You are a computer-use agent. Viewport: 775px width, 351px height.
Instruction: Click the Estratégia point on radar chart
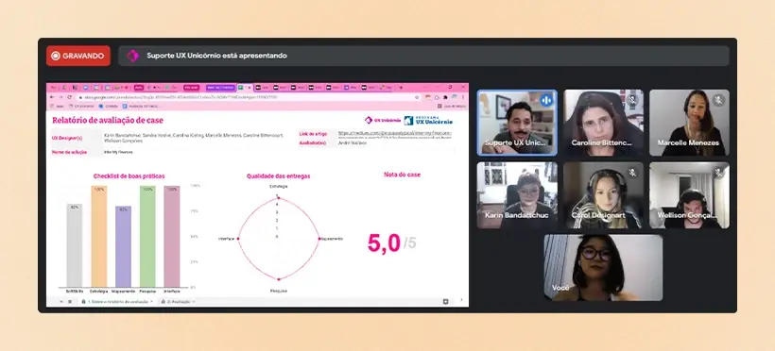(x=278, y=197)
